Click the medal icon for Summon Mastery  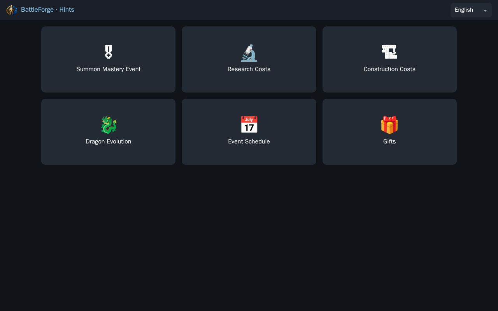[x=109, y=52]
